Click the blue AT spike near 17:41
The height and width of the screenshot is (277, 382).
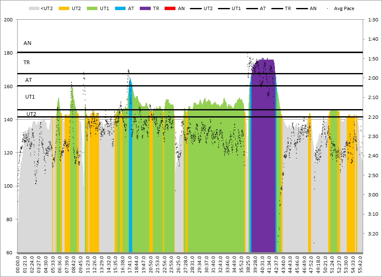point(131,168)
